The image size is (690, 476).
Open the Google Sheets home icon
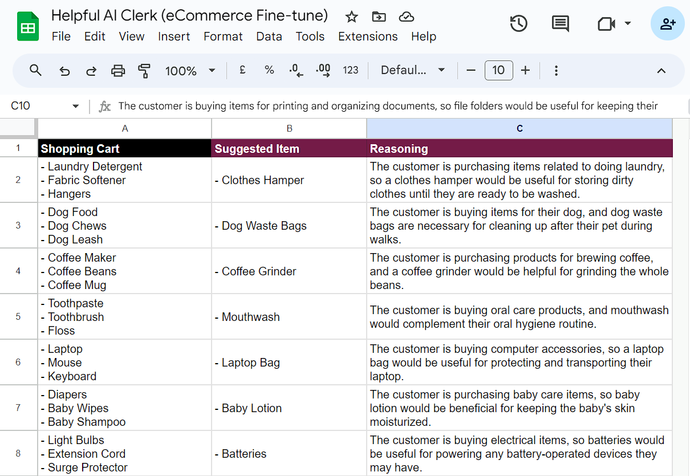(27, 26)
